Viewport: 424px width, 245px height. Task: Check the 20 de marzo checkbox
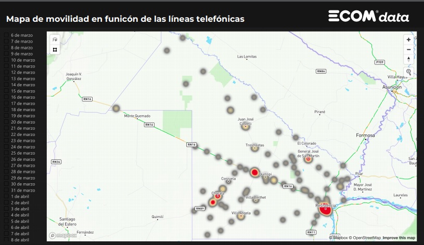tap(6, 122)
